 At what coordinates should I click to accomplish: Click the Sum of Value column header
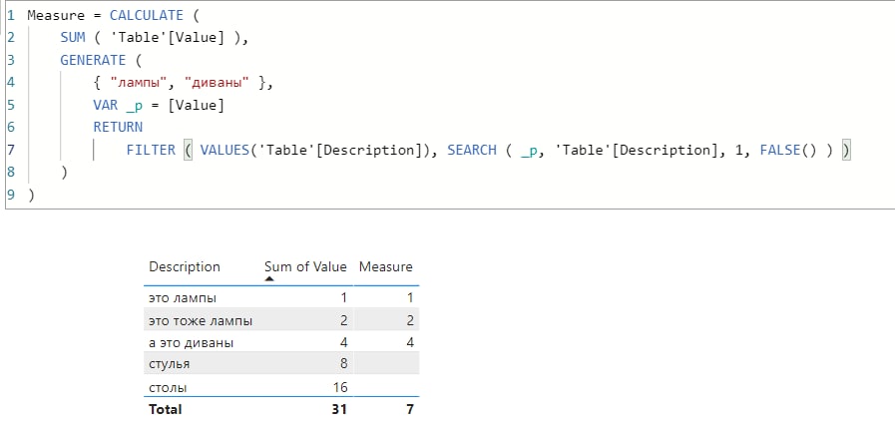pos(305,266)
